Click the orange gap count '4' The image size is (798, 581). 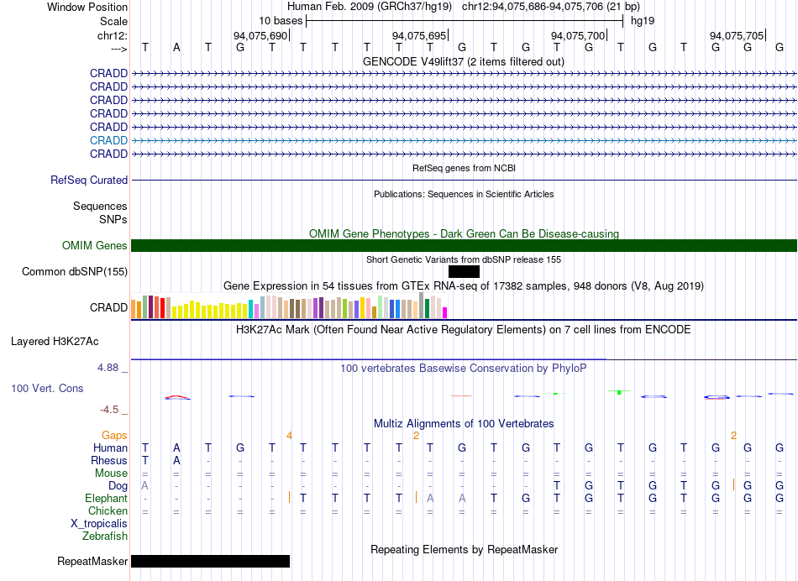pos(289,436)
